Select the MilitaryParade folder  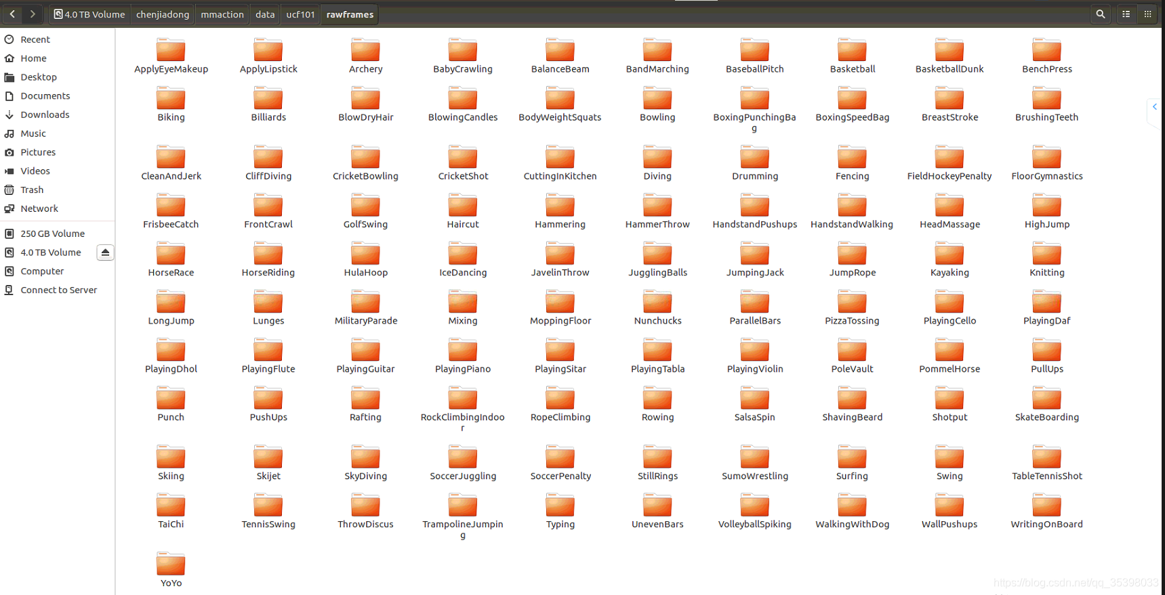pos(365,307)
